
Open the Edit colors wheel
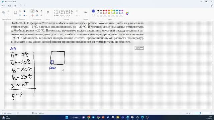click(127, 13)
